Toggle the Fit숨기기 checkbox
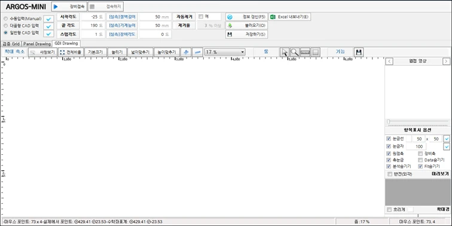452x226 pixels. coord(420,166)
